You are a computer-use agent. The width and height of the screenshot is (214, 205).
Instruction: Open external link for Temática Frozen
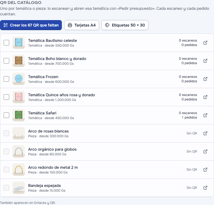coord(205,79)
